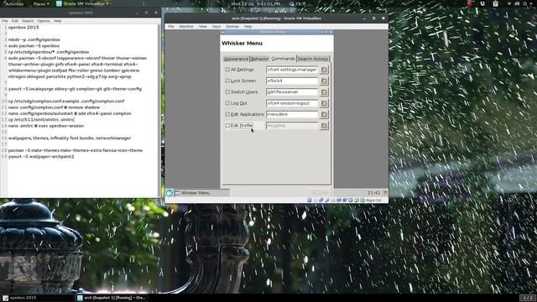
Task: Open the Places dropdown in top bar
Action: (x=41, y=3)
